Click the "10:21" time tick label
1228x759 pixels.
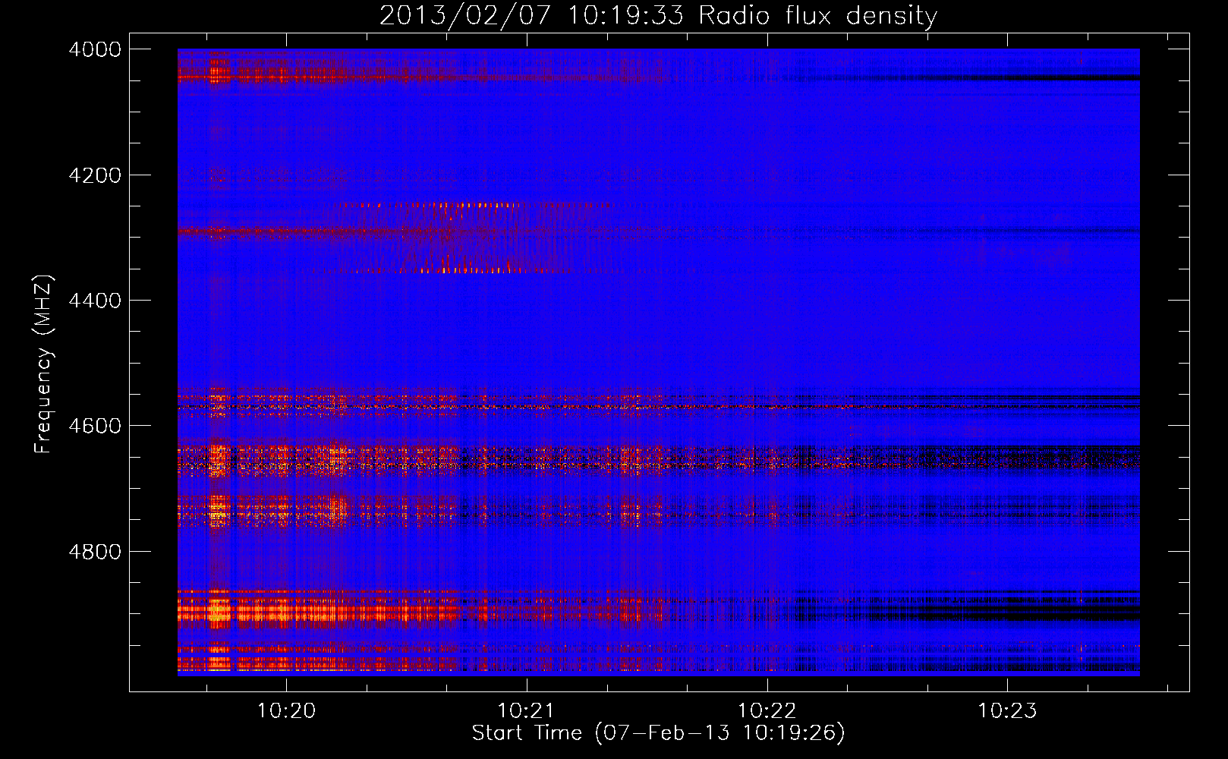point(526,711)
